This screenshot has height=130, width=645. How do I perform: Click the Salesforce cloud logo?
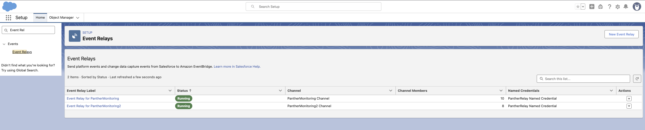pyautogui.click(x=9, y=6)
